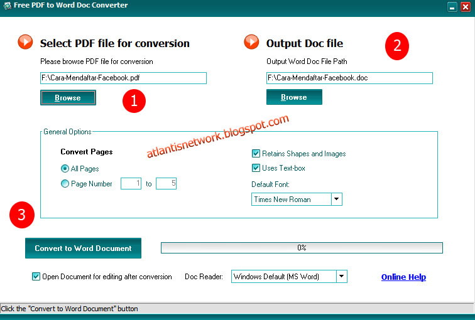The height and width of the screenshot is (320, 475).
Task: Click the Doc Reader label
Action: click(204, 277)
